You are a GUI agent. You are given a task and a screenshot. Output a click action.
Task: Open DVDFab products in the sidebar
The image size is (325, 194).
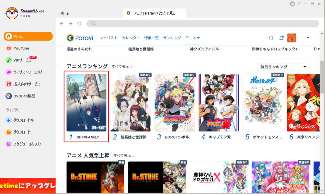[24, 96]
